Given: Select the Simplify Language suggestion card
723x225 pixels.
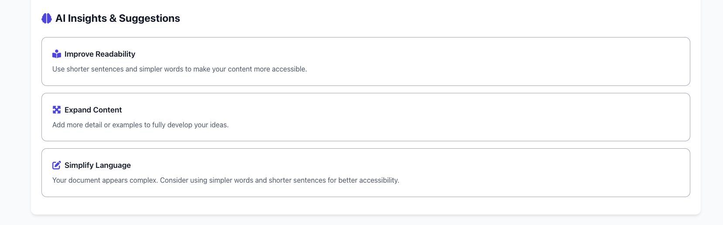Looking at the screenshot, I should 366,173.
